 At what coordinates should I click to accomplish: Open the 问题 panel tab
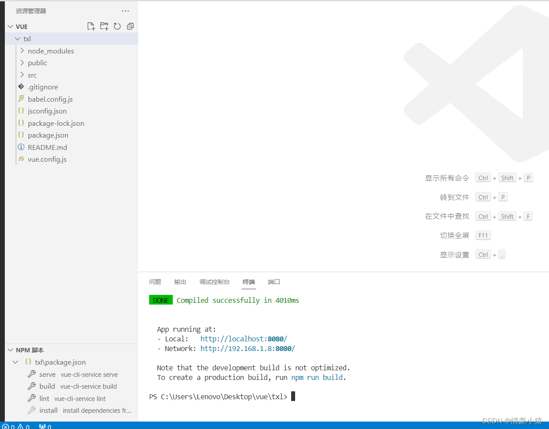(x=155, y=282)
